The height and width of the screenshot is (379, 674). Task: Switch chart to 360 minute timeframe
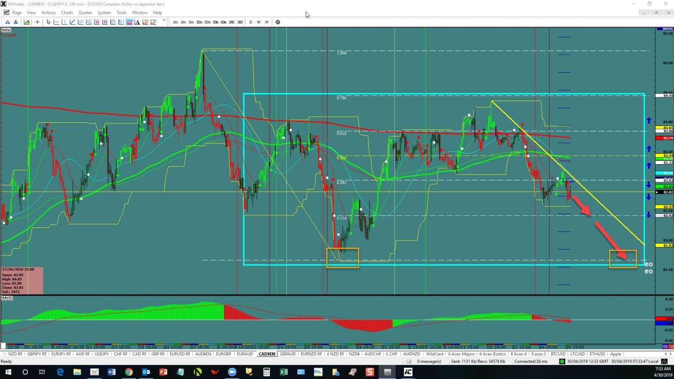[x=240, y=22]
